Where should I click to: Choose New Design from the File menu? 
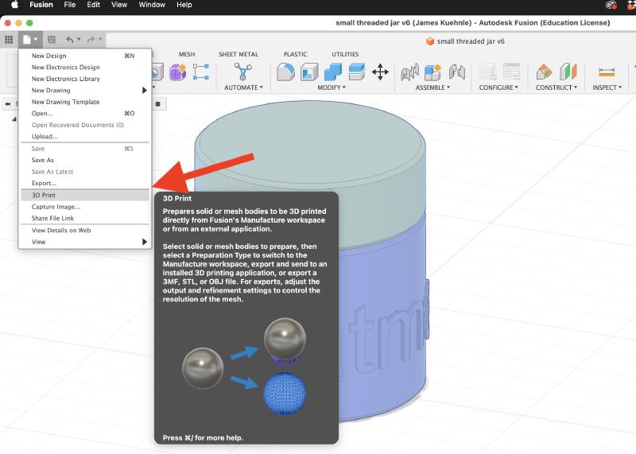85,56
